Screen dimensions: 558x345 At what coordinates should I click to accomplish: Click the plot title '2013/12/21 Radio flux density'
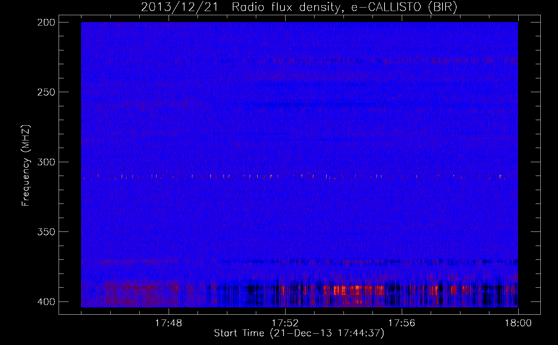coord(299,7)
